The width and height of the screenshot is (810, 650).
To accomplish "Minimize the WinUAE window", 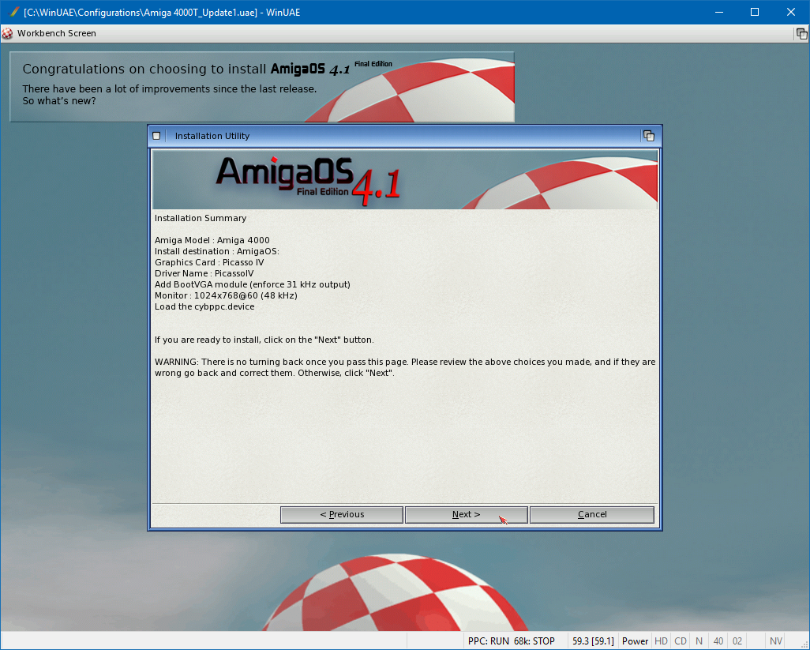I will pyautogui.click(x=718, y=12).
